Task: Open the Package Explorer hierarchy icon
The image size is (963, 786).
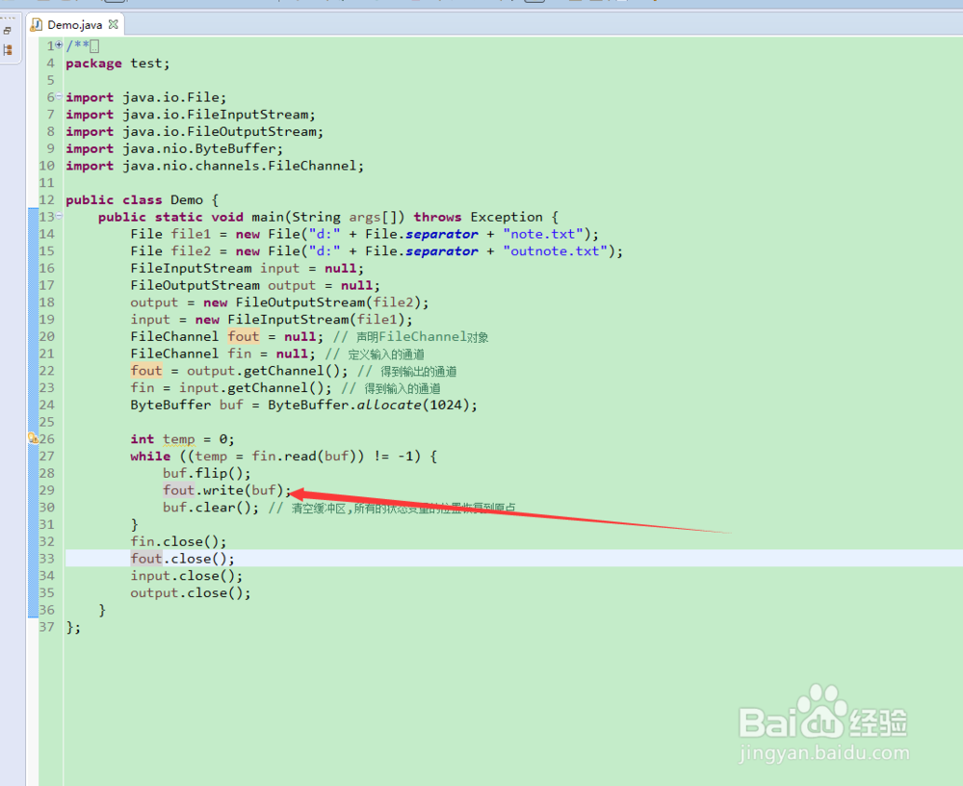Action: click(8, 50)
